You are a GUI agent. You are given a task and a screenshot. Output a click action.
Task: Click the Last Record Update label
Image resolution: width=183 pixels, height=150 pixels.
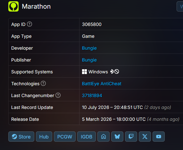[32, 107]
